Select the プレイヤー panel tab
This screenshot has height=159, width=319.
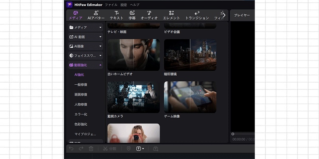tap(242, 15)
